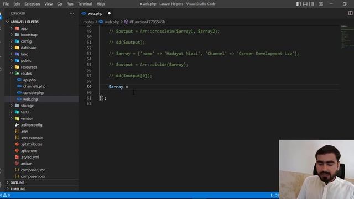This screenshot has width=354, height=199.
Task: Open api.php file
Action: tap(29, 80)
